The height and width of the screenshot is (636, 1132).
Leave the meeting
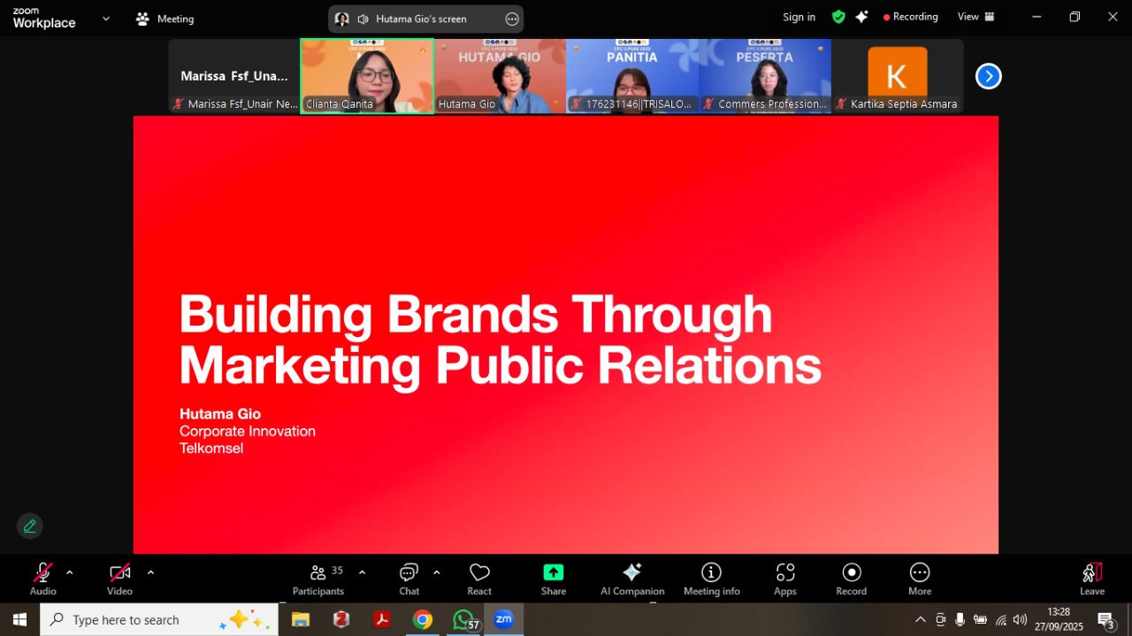pos(1092,579)
